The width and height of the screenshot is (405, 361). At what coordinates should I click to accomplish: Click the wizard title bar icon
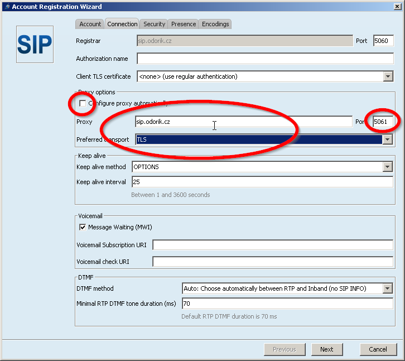click(x=6, y=6)
